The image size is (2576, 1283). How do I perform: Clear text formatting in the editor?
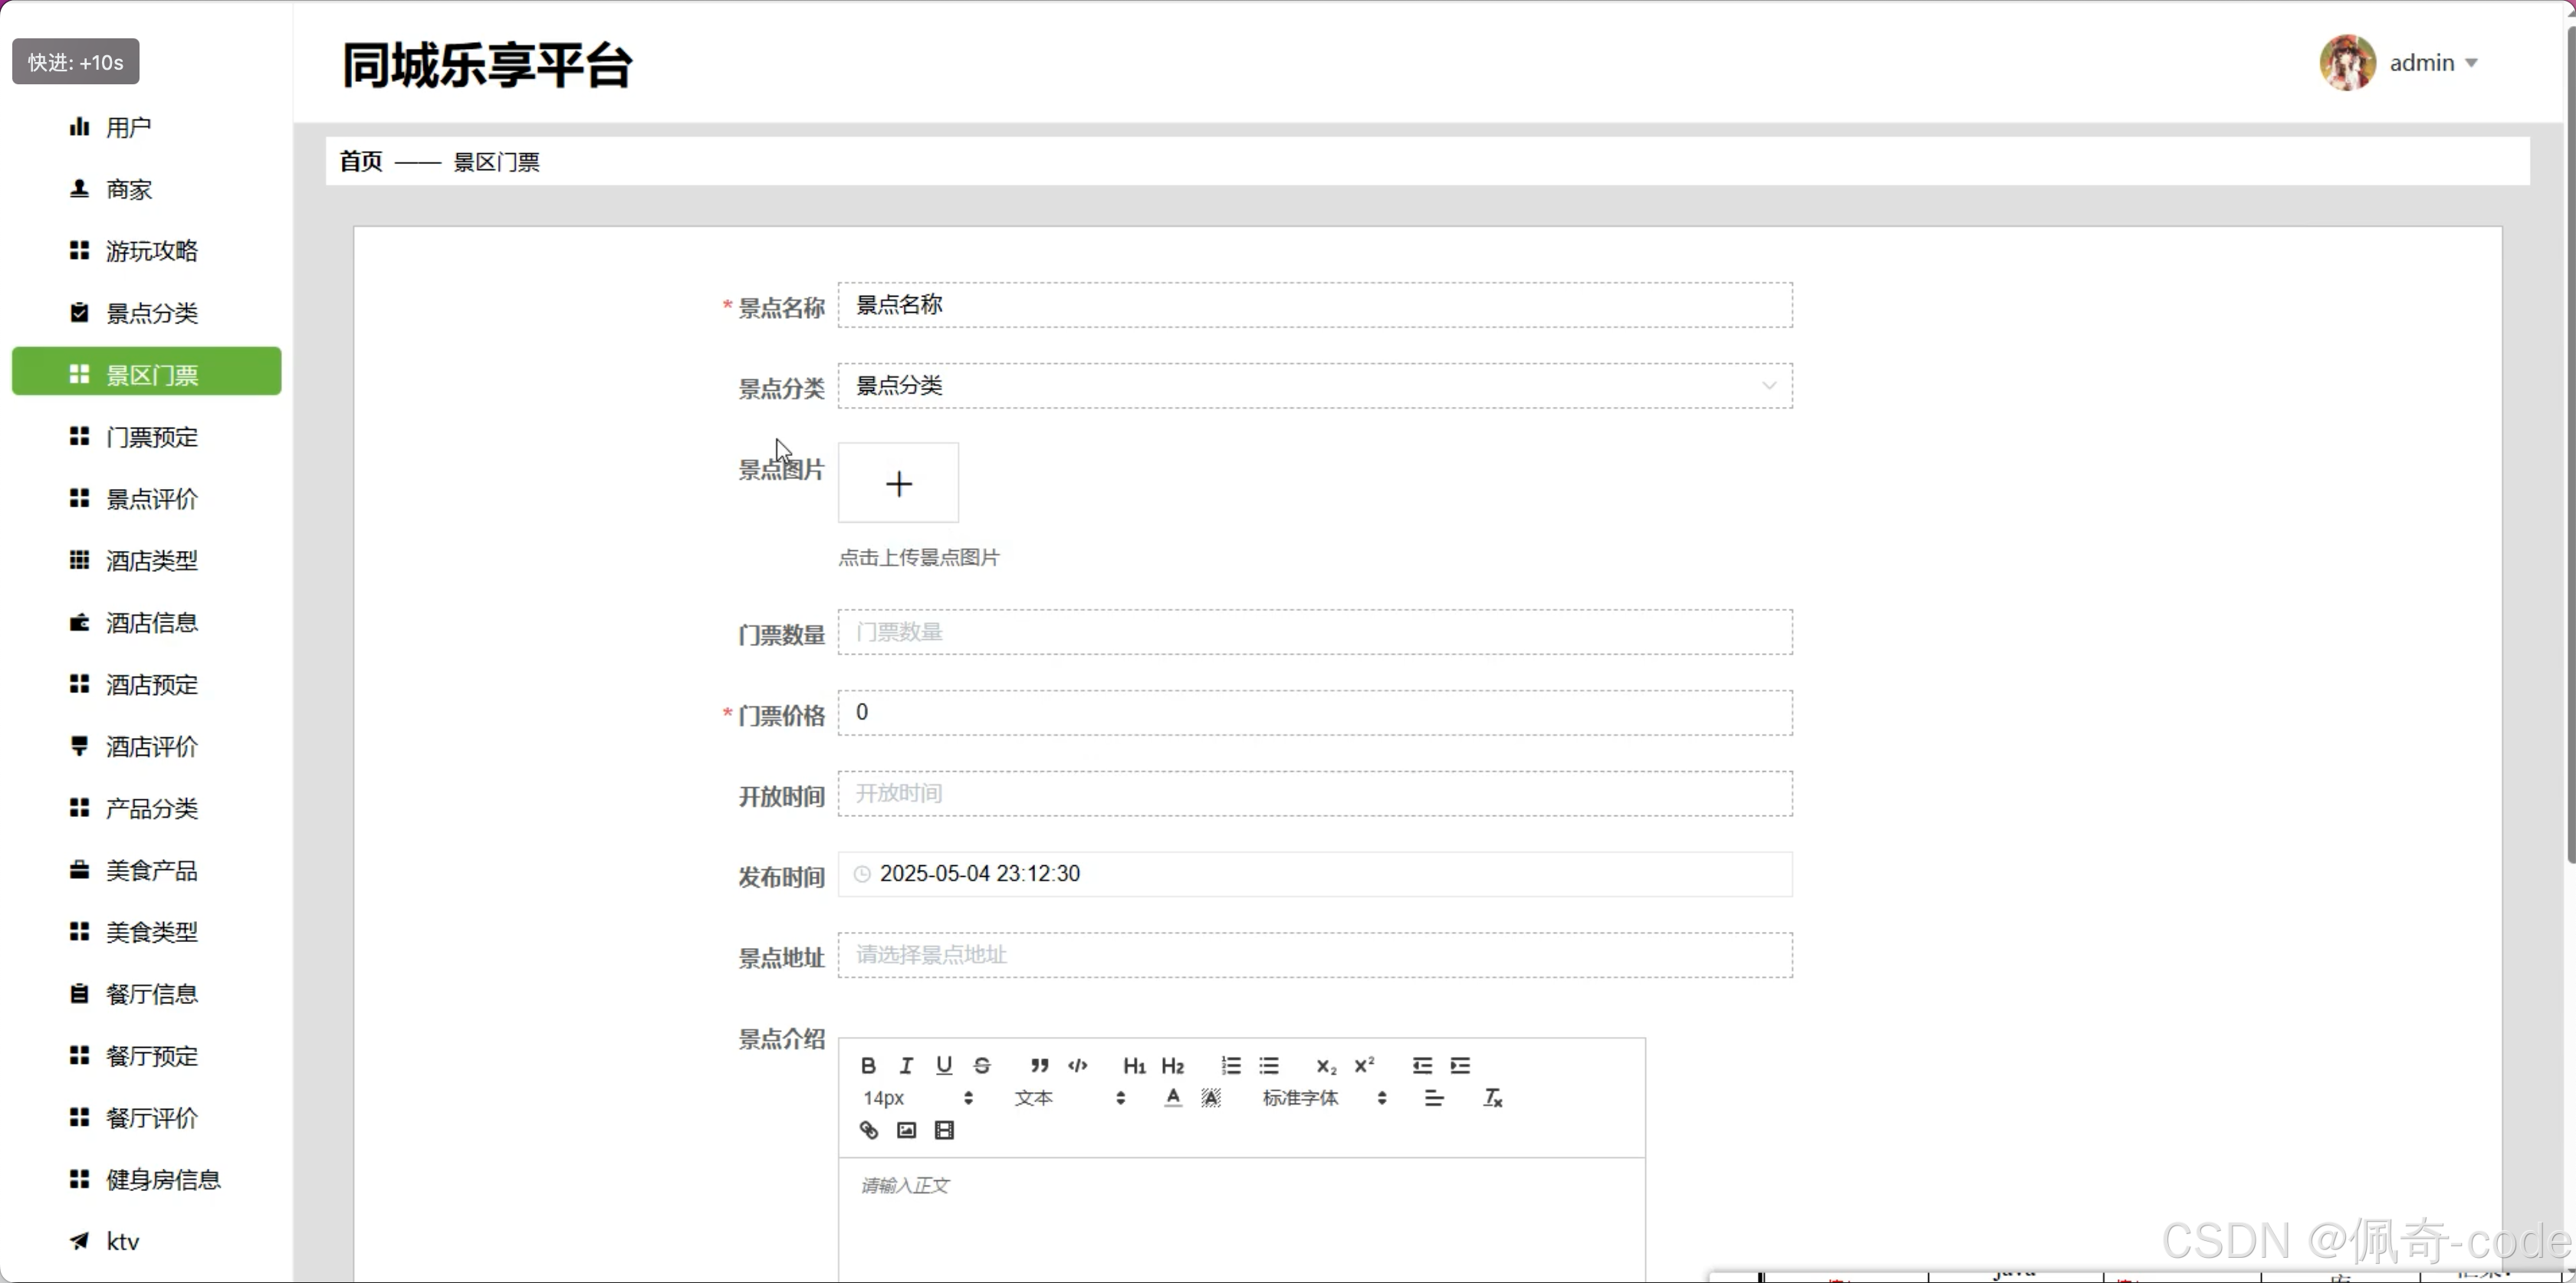(1492, 1098)
